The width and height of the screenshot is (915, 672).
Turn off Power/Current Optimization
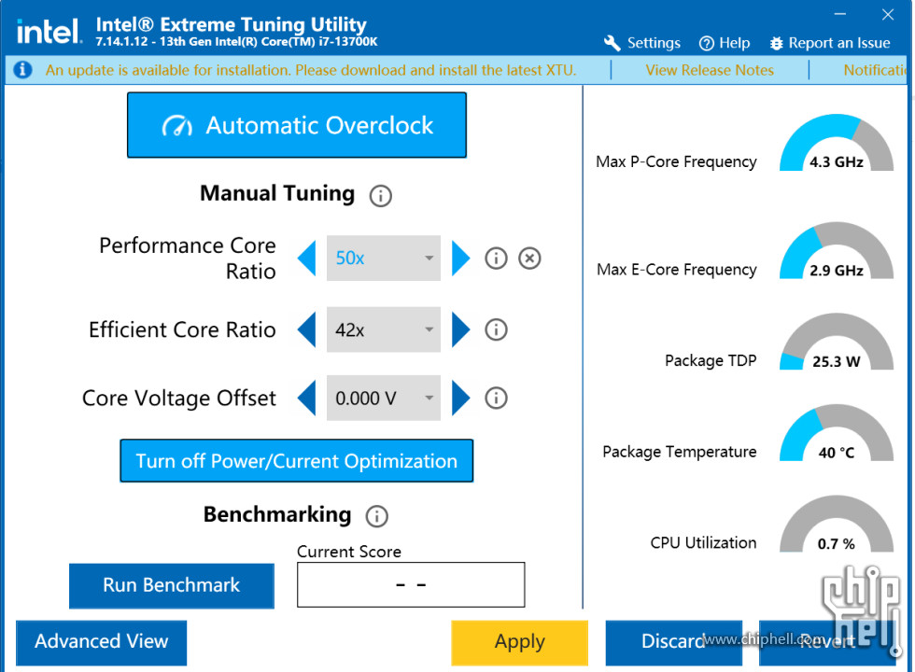click(297, 461)
